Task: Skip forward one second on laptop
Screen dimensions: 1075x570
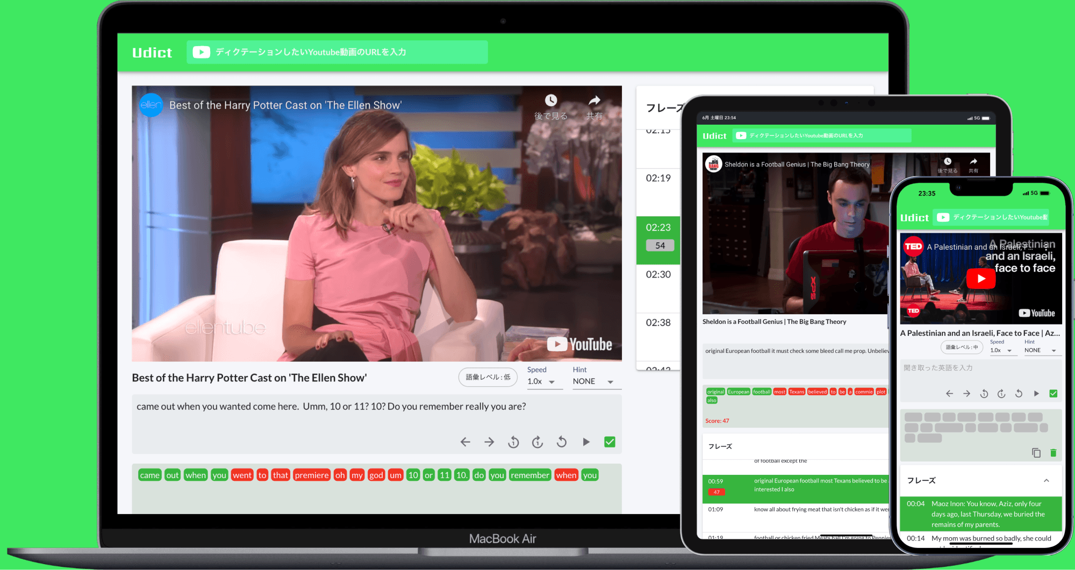Action: click(x=537, y=442)
